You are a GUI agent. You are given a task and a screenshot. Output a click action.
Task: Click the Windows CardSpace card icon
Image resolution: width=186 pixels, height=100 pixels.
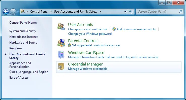(61, 54)
